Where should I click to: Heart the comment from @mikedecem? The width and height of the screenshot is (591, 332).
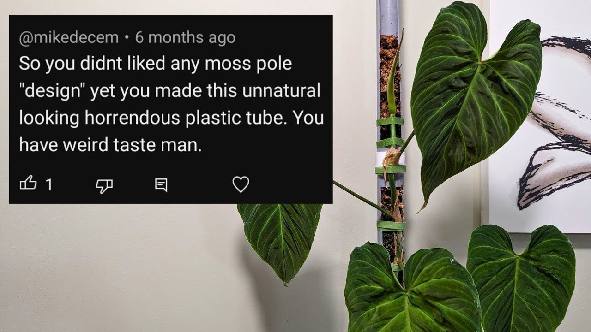(241, 184)
